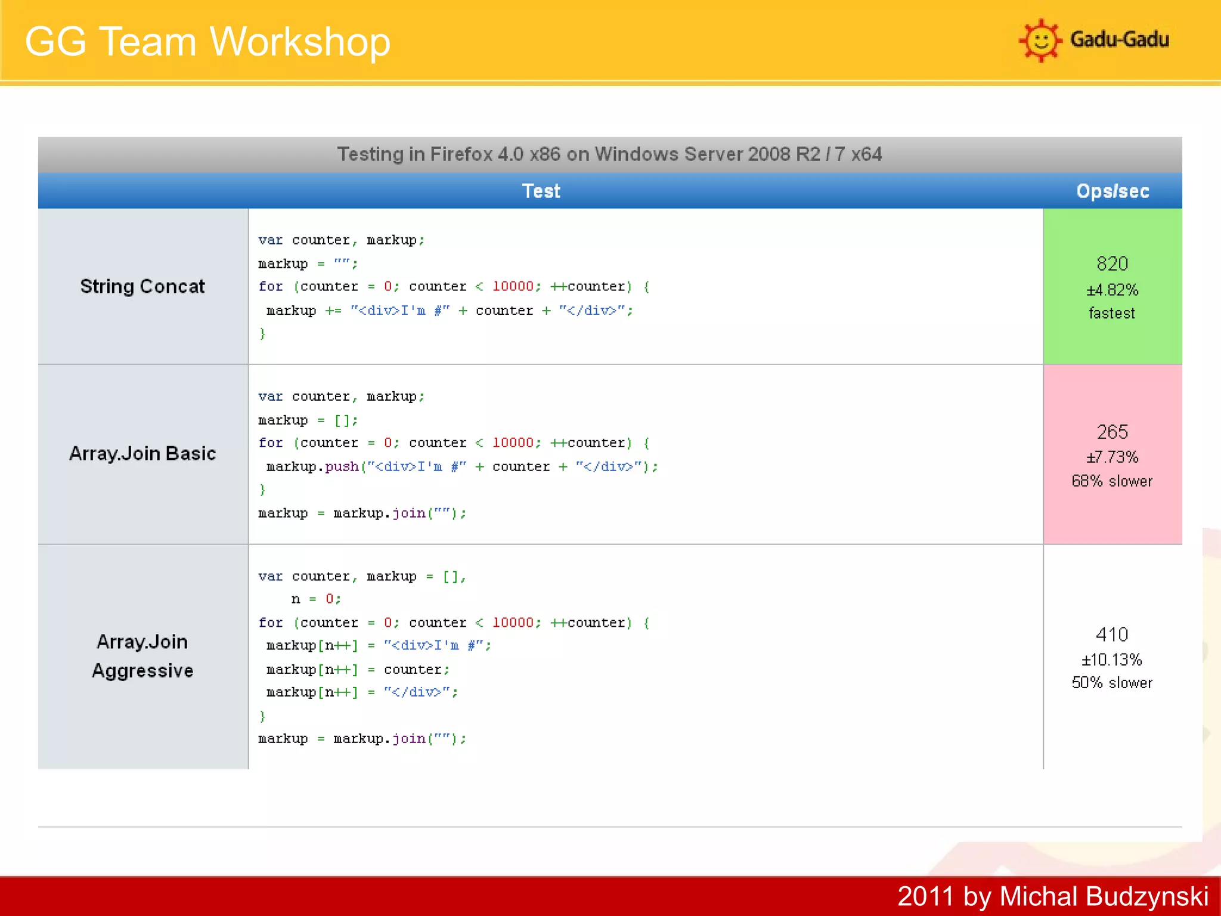Viewport: 1221px width, 916px height.
Task: Click the Test column header
Action: 541,191
